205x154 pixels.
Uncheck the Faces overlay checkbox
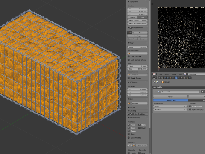[x=129, y=125]
